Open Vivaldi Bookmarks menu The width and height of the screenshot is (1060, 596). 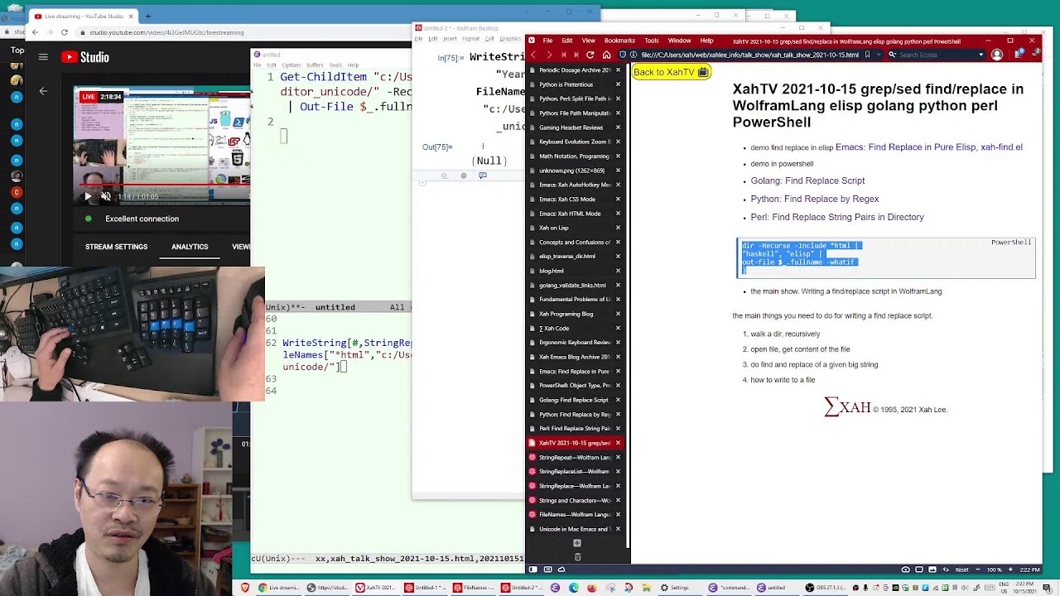coord(619,41)
